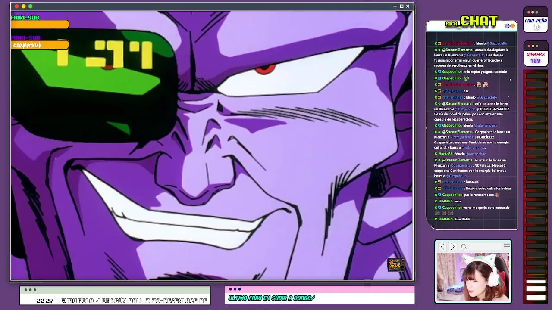
Task: Click the 'GURUPOLO / DRAGON BALL Z 70' title ticker
Action: 135,301
